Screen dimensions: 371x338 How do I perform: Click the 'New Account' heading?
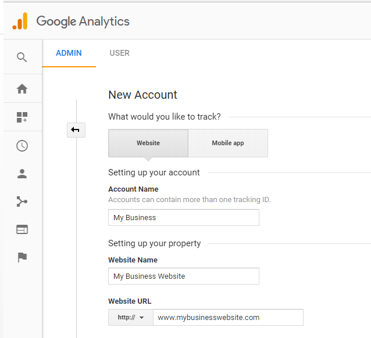(x=142, y=95)
